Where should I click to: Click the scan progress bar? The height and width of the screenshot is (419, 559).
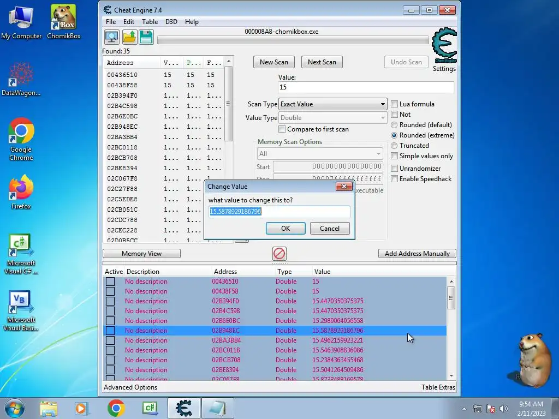coord(293,40)
